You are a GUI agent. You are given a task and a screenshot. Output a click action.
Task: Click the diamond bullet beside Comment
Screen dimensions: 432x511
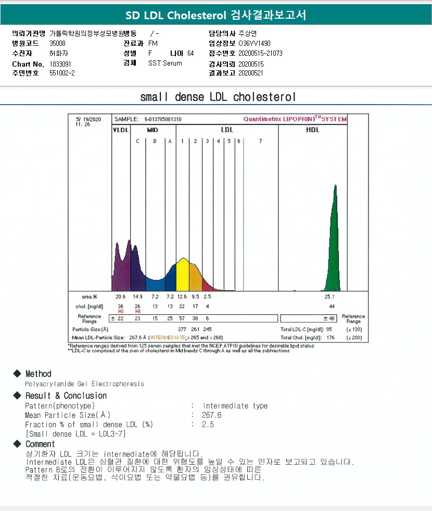point(17,443)
